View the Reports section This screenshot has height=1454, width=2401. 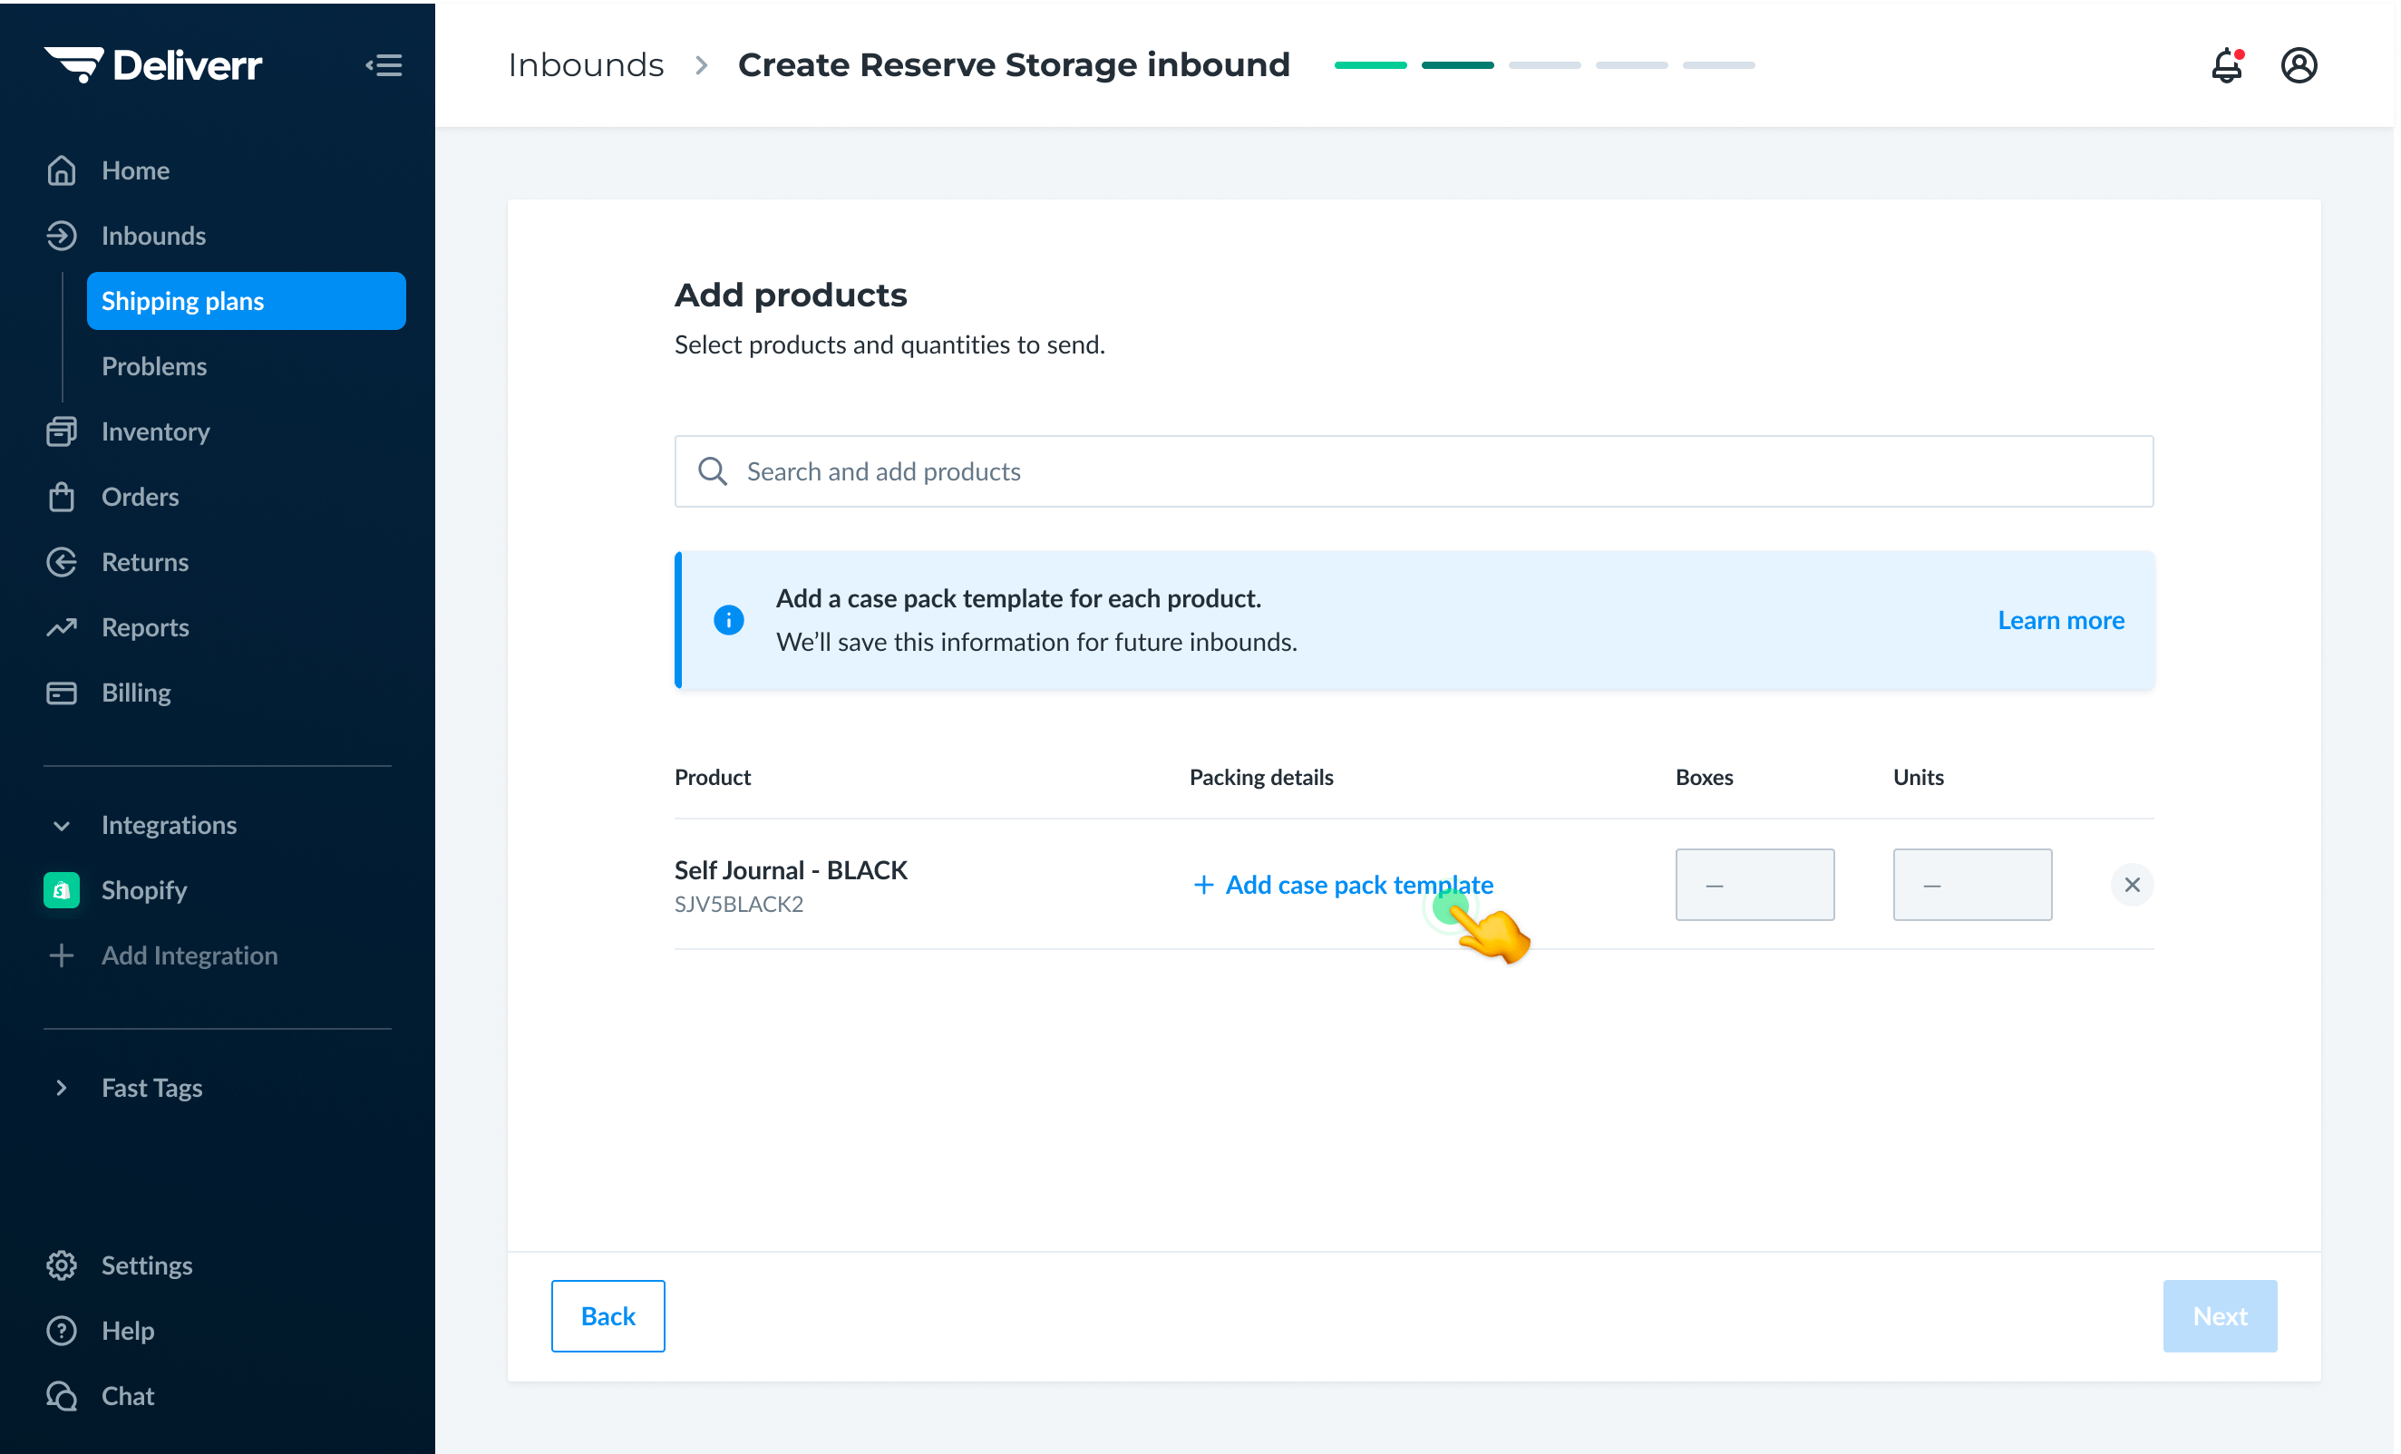tap(145, 627)
